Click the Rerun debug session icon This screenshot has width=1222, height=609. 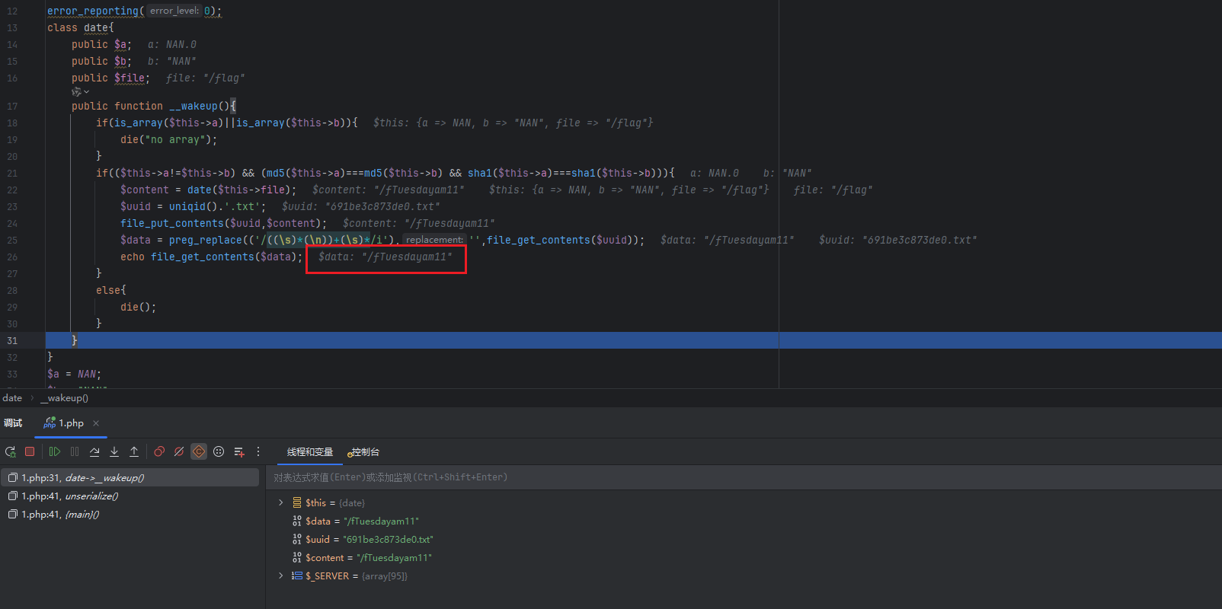pos(11,451)
